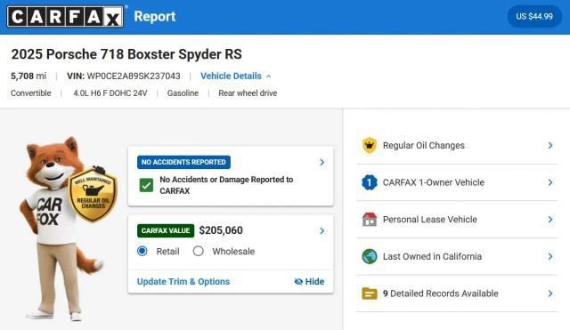This screenshot has height=330, width=570.
Task: Click the Regular Oil Changes text
Action: [424, 145]
